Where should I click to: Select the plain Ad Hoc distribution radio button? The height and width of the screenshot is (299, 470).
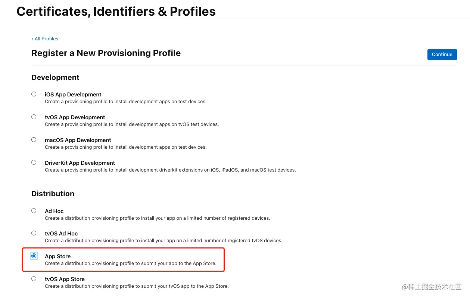pyautogui.click(x=34, y=211)
